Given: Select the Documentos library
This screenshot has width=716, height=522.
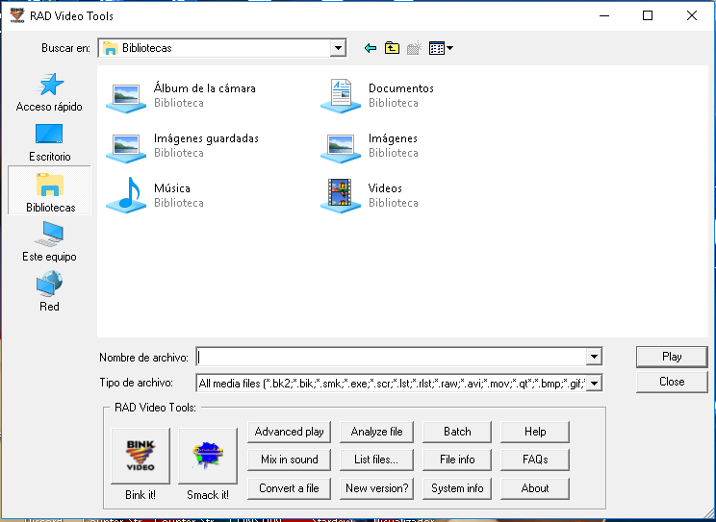Looking at the screenshot, I should (x=377, y=95).
